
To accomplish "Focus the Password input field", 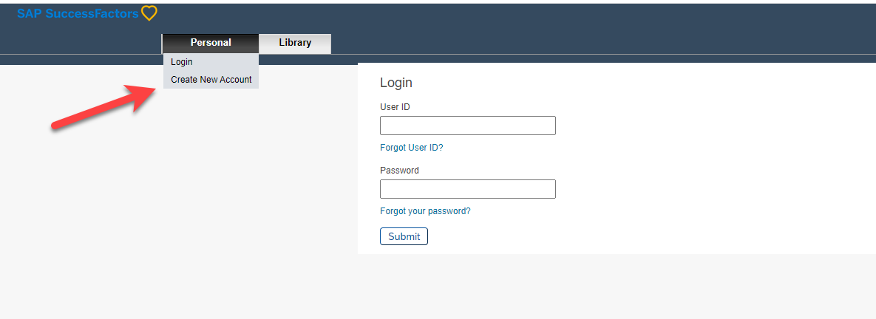I will (x=468, y=189).
